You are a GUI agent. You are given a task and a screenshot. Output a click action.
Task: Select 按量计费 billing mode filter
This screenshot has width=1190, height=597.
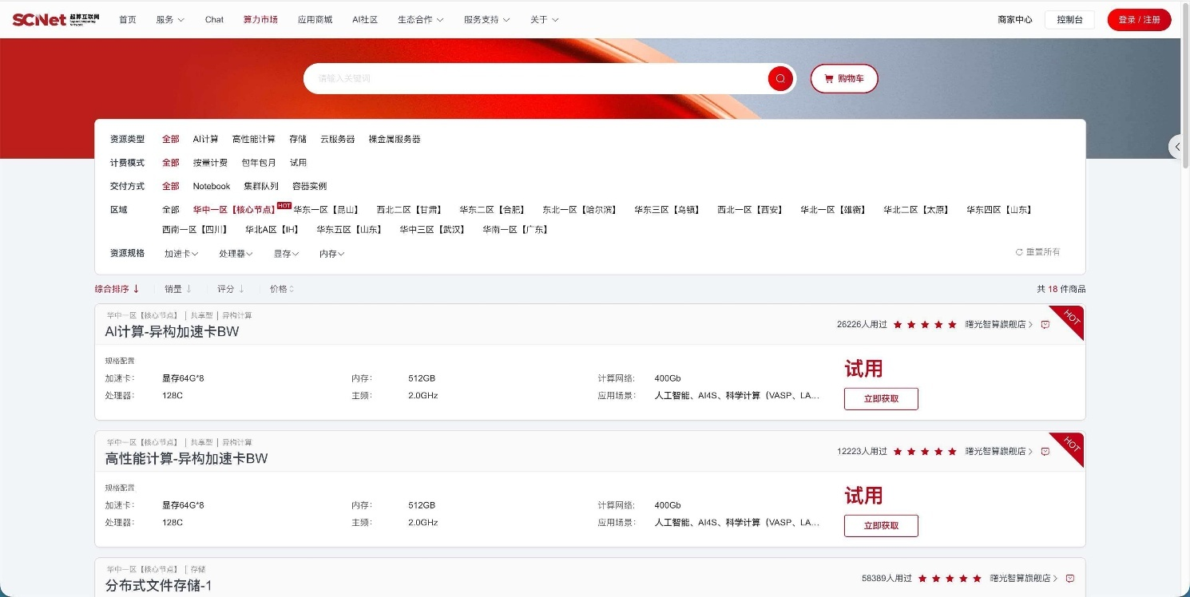210,163
